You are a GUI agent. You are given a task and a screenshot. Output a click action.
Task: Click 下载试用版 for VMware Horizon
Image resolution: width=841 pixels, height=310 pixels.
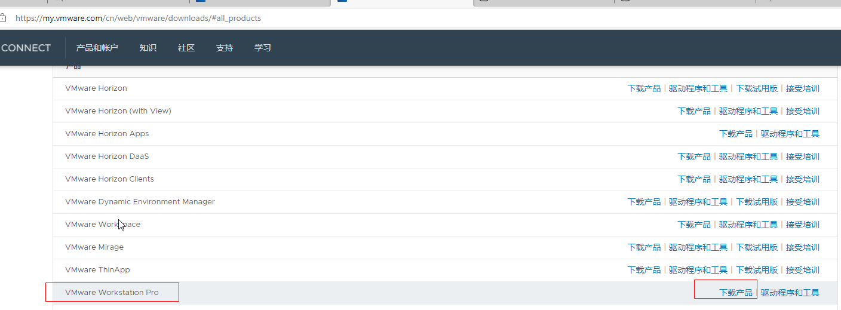[x=757, y=88]
